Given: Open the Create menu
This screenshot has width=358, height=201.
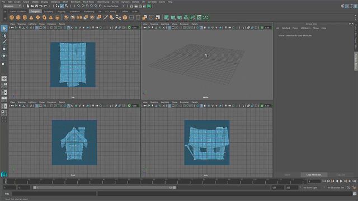Looking at the screenshot, I should coord(17,2).
